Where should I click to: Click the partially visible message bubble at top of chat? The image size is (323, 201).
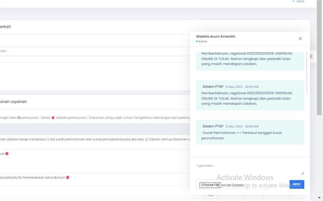pos(250,61)
